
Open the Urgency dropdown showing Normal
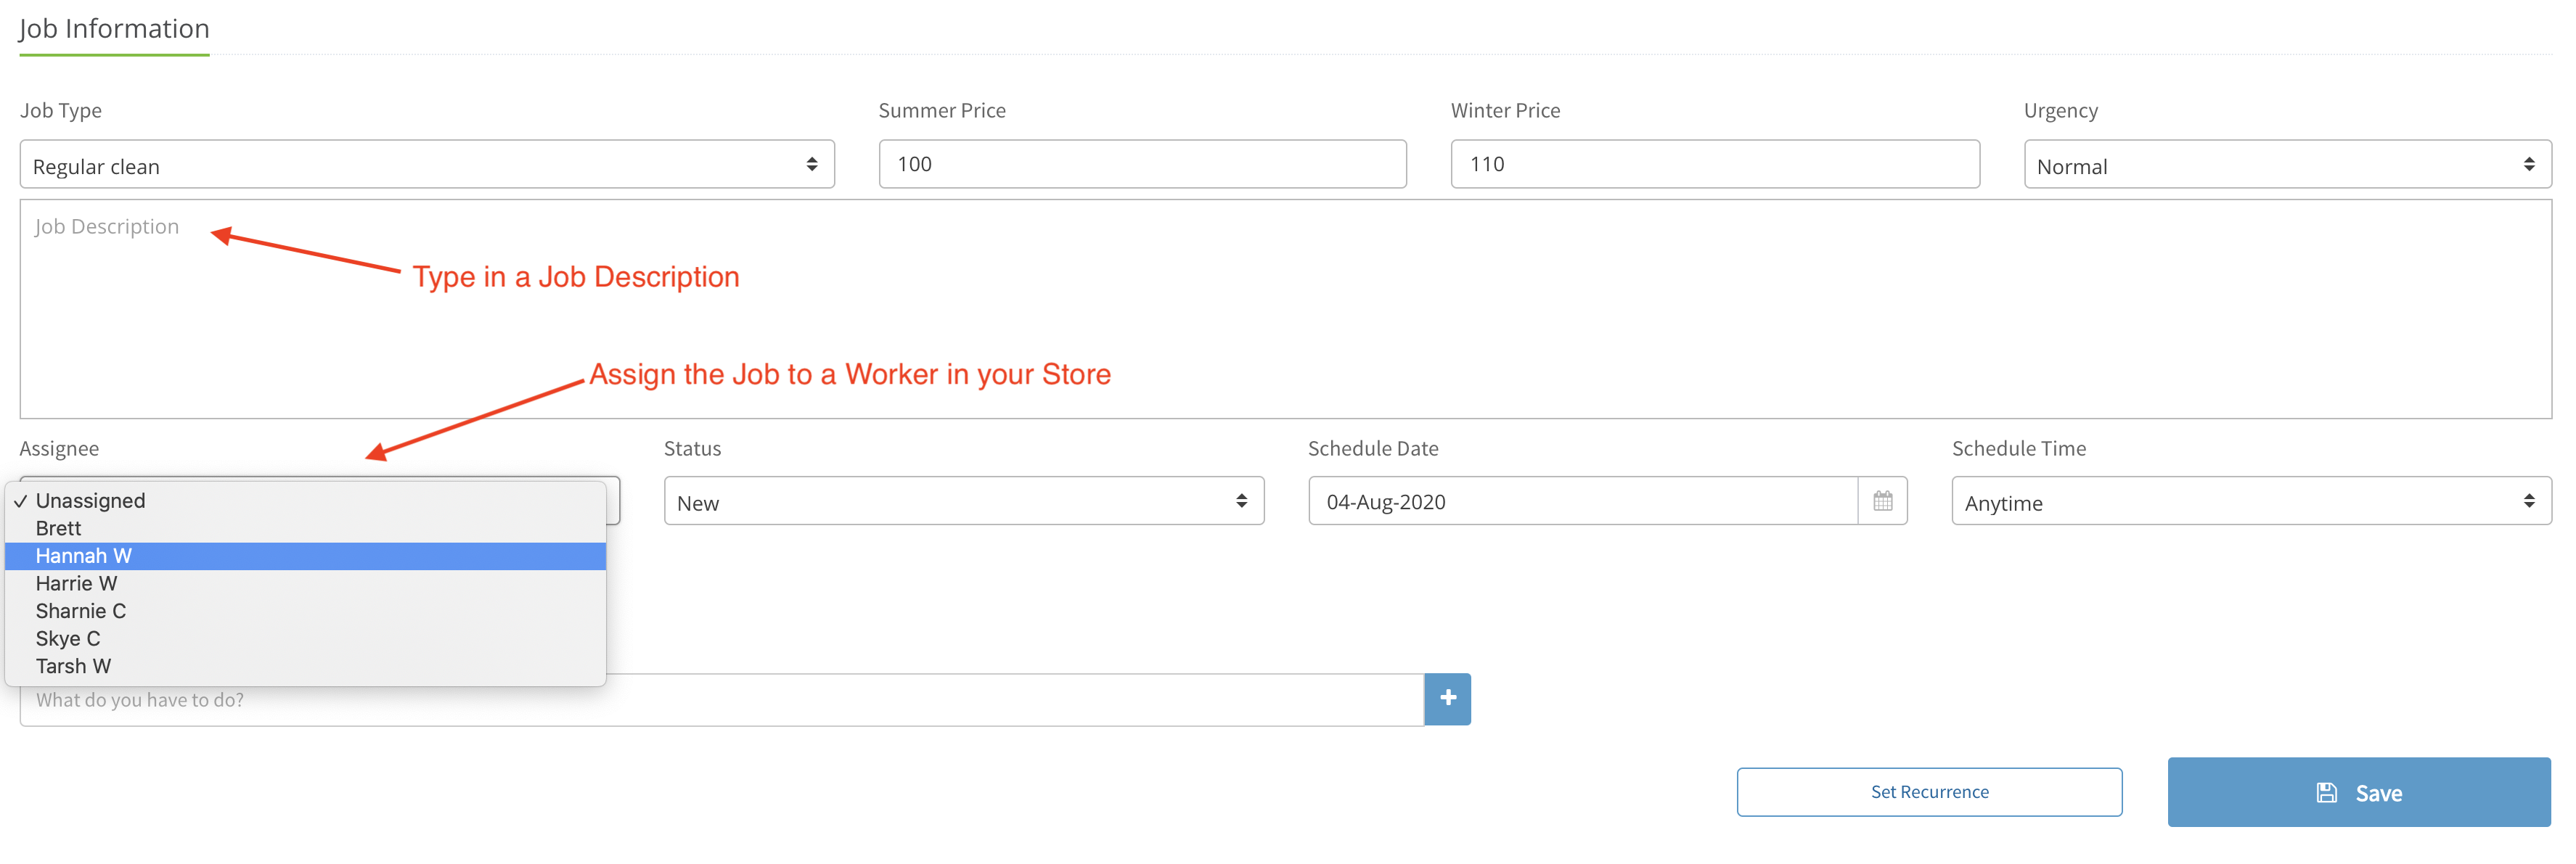click(2287, 165)
